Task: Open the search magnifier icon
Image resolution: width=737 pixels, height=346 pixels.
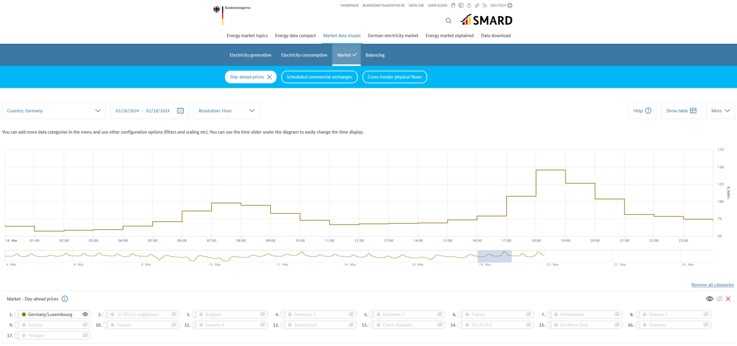Action: [x=448, y=21]
